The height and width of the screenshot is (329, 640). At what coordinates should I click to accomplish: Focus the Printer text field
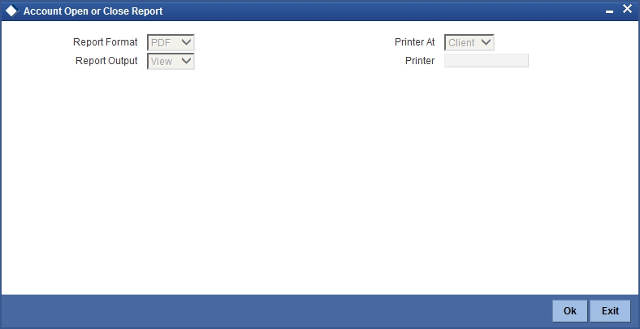(486, 60)
